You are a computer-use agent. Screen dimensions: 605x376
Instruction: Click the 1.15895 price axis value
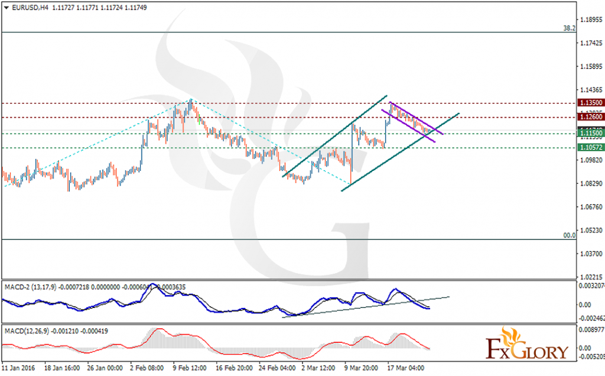click(x=591, y=66)
